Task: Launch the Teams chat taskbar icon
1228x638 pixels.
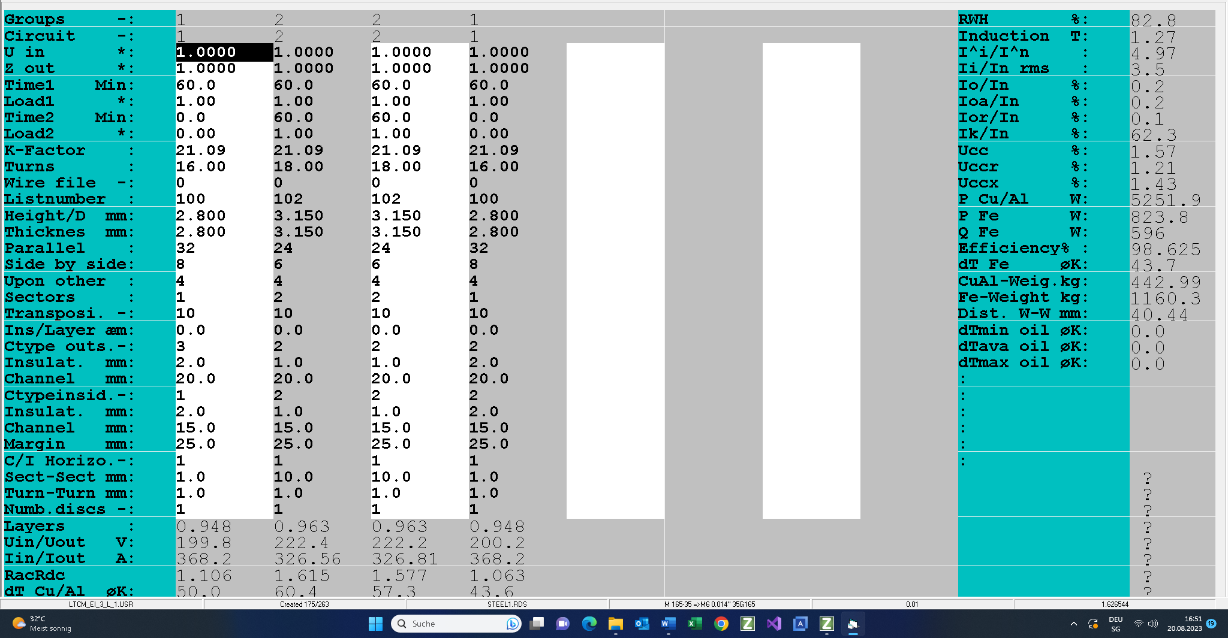Action: coord(562,624)
